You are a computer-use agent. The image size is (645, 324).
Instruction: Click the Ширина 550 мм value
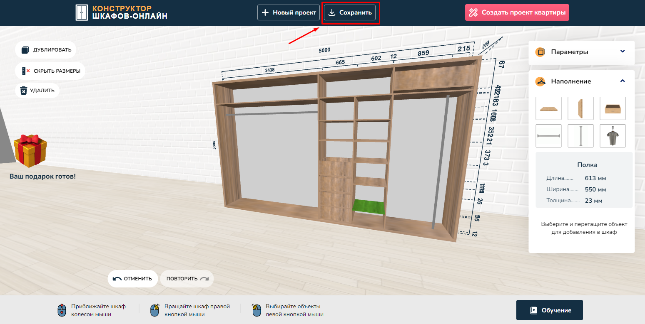pos(595,189)
